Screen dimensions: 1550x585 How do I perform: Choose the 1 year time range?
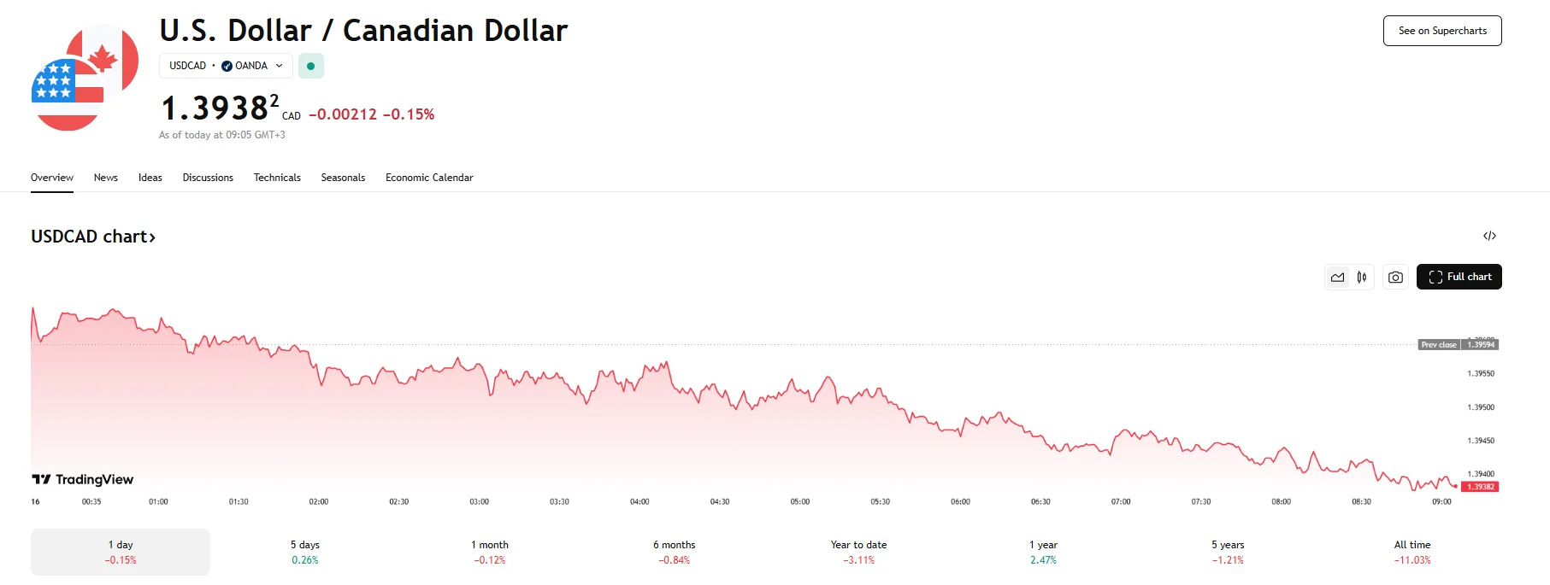coord(1043,552)
